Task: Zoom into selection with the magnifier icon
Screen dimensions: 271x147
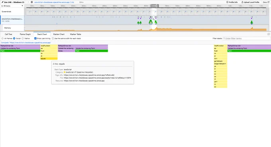Action: point(153,19)
